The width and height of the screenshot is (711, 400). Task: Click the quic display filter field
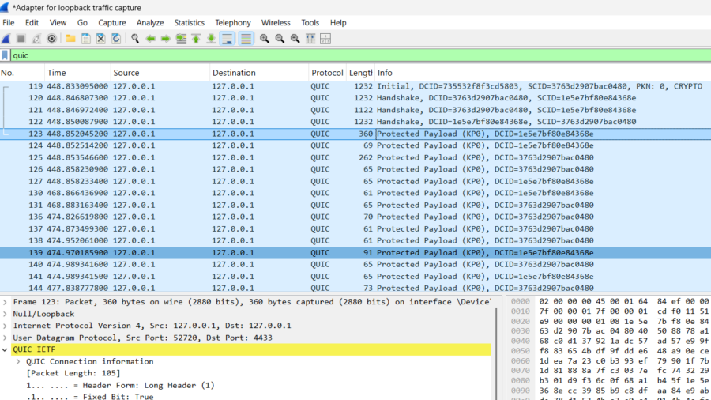pos(360,55)
